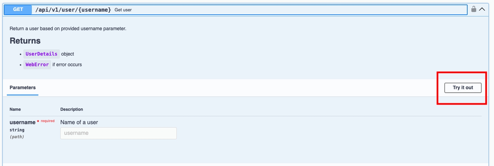Screen dimensions: 494x166
Task: Click the "Get user" summary text
Action: (123, 10)
